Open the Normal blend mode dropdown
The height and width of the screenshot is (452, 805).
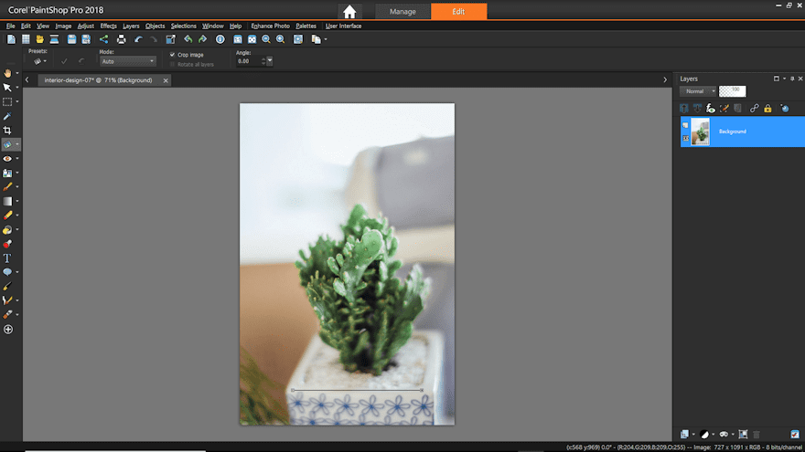698,91
